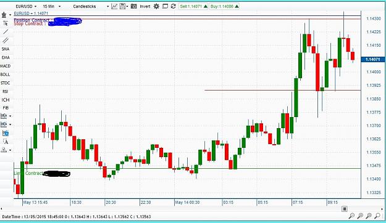386x223 pixels.
Task: Select the trend line drawing tool
Action: pos(6,31)
